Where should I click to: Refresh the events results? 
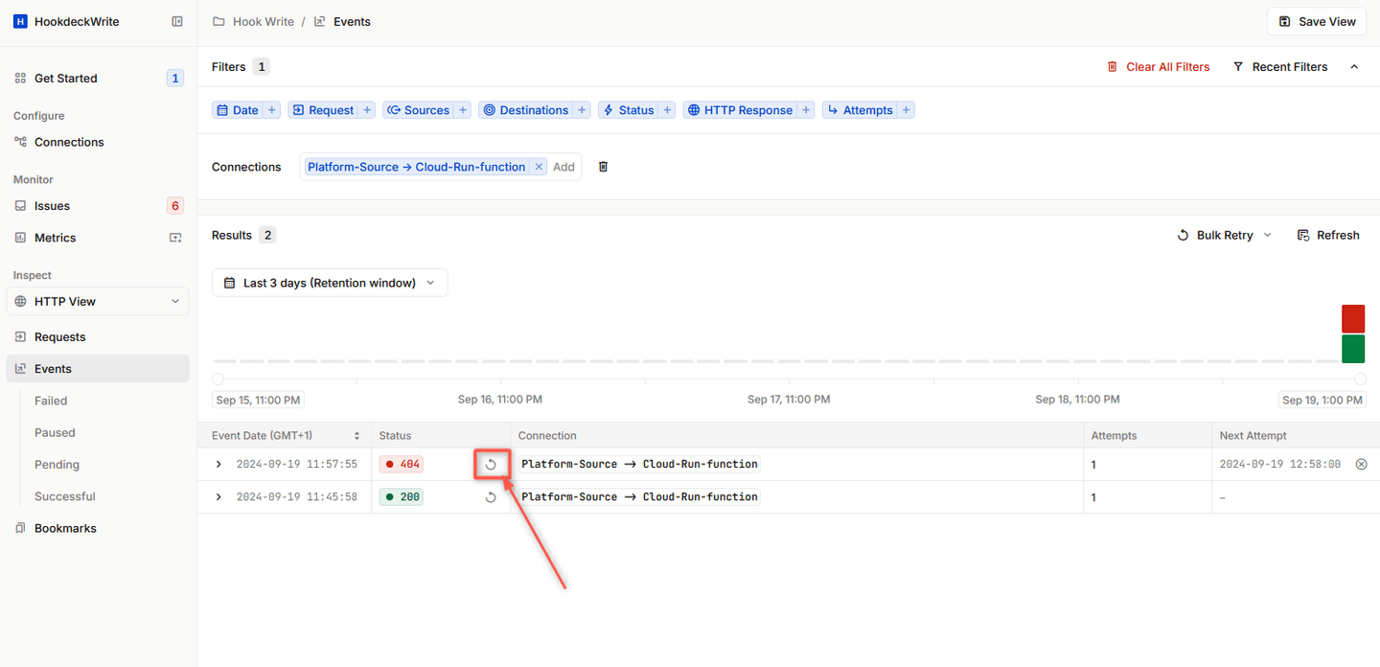(1328, 235)
